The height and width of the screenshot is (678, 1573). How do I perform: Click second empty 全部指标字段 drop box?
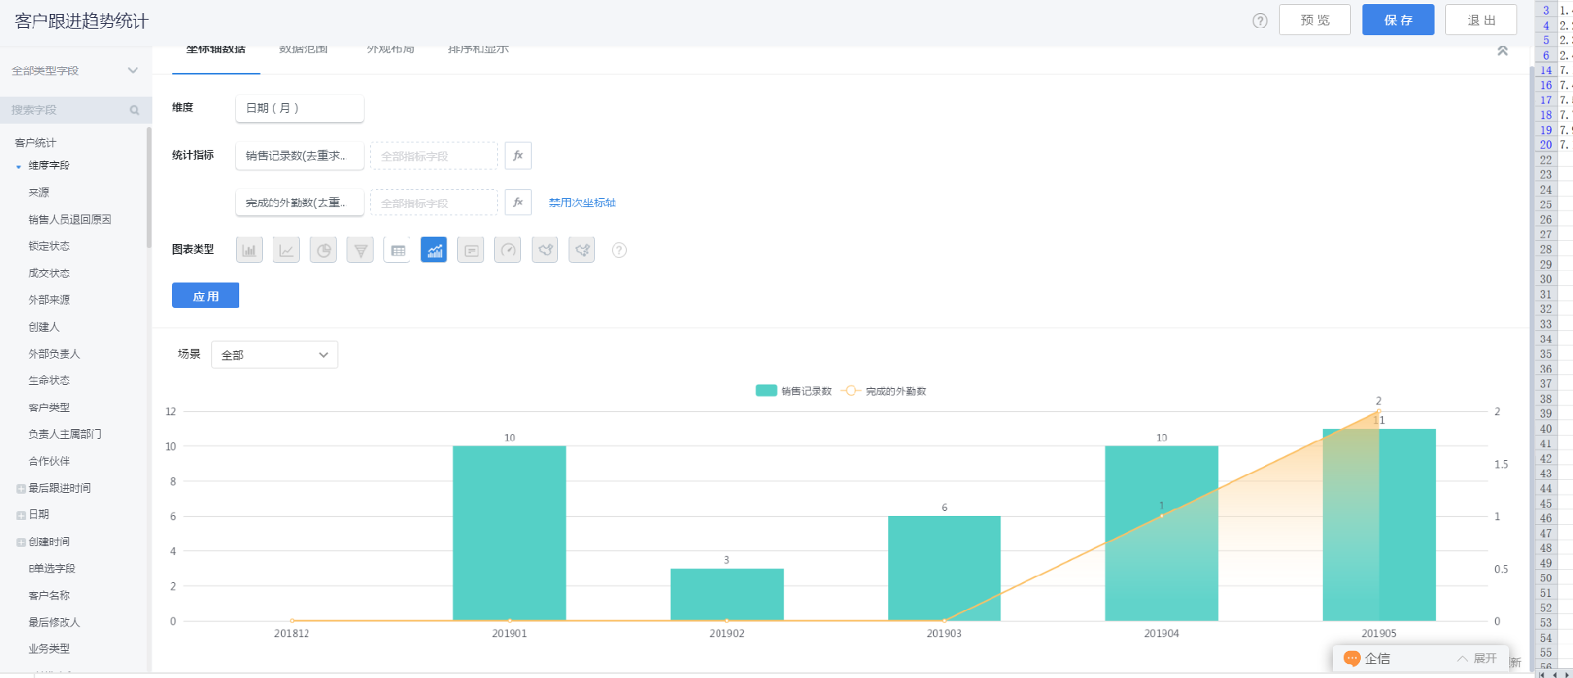pos(434,202)
